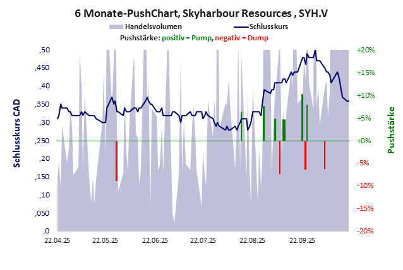Click the 22.04.25 date label
The height and width of the screenshot is (270, 403).
click(x=56, y=240)
